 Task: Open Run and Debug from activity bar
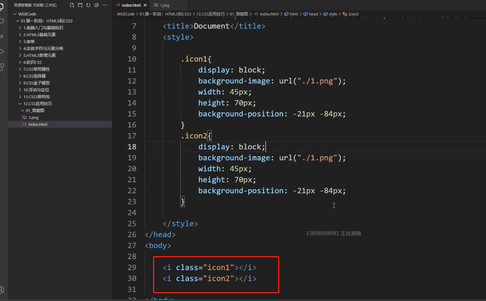coord(2,51)
